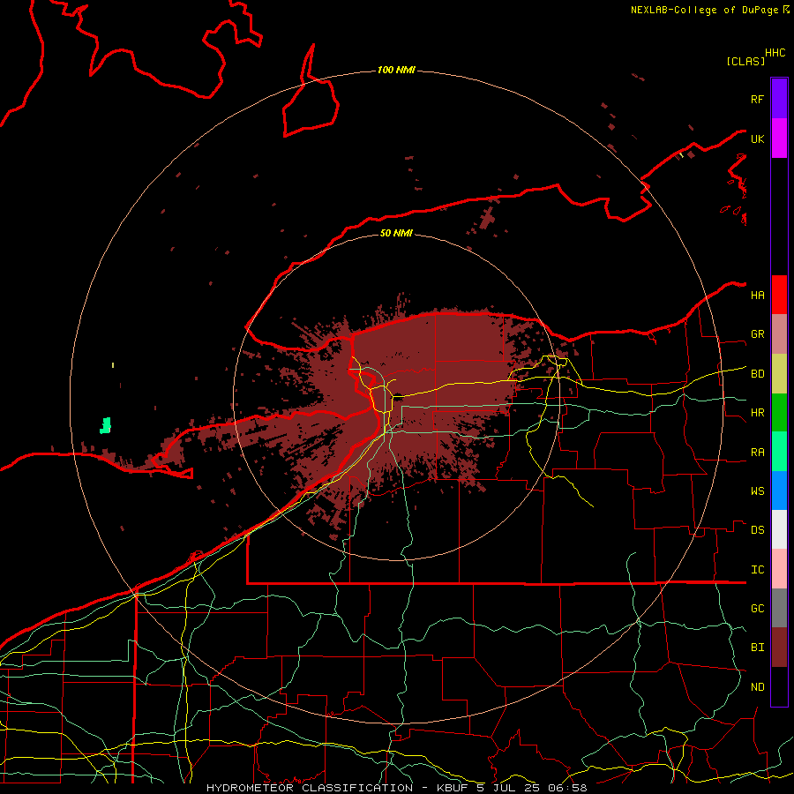Image resolution: width=794 pixels, height=794 pixels.
Task: Click the HA legend label
Action: click(757, 296)
